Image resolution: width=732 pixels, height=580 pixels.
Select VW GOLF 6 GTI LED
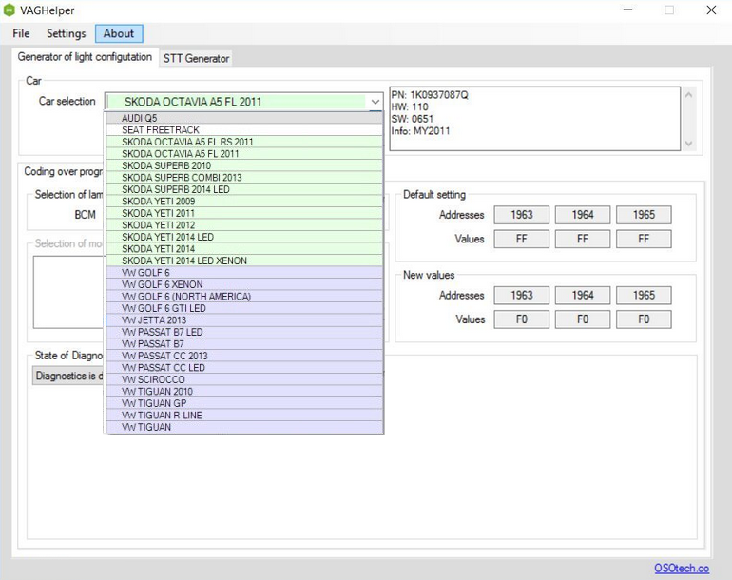[x=244, y=308]
